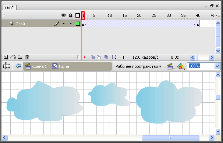Screen dimensions: 223x143
Task: Toggle timeline visibility with filmstrip icon
Action: coord(6,66)
